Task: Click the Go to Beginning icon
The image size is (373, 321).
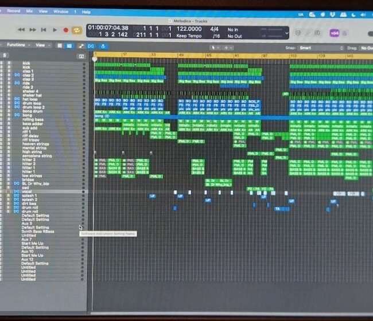Action: [x=44, y=30]
